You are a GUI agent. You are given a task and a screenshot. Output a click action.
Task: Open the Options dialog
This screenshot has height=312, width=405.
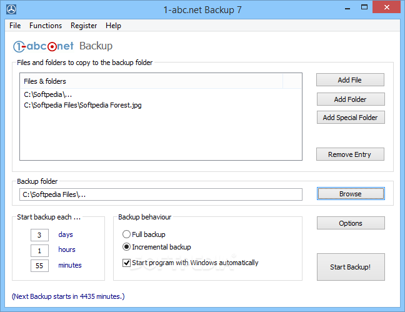click(351, 223)
